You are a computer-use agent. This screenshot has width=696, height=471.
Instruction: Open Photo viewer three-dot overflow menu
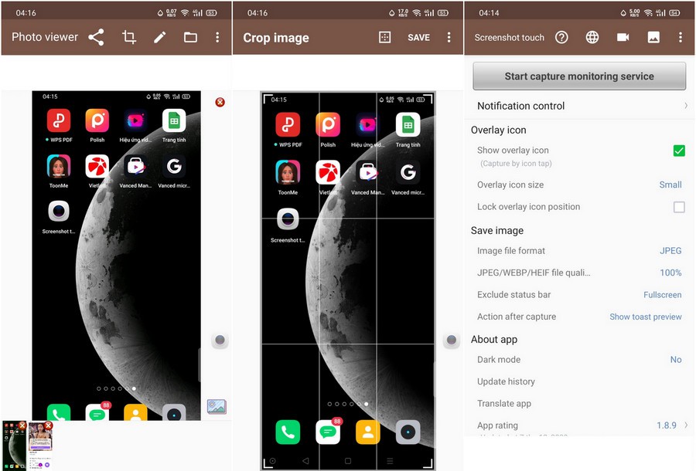click(217, 37)
